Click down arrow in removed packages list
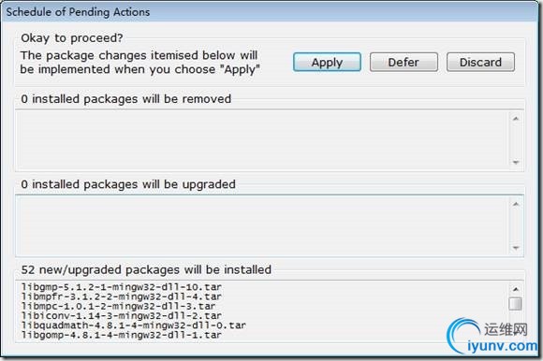Screen dimensions: 543x361 pyautogui.click(x=516, y=162)
